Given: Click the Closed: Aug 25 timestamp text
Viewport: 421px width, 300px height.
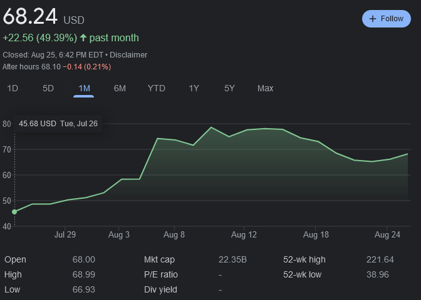Looking at the screenshot, I should click(x=53, y=55).
